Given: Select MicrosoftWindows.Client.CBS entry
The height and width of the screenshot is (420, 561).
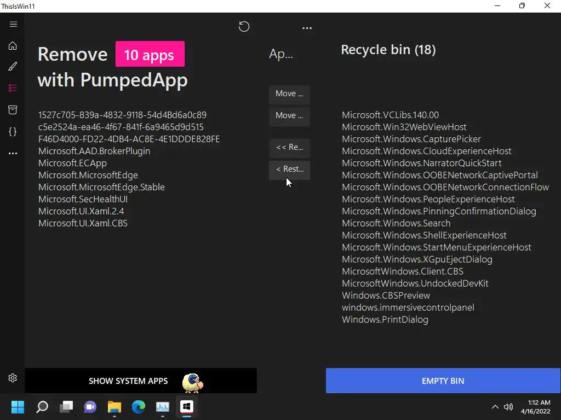Looking at the screenshot, I should pyautogui.click(x=403, y=271).
